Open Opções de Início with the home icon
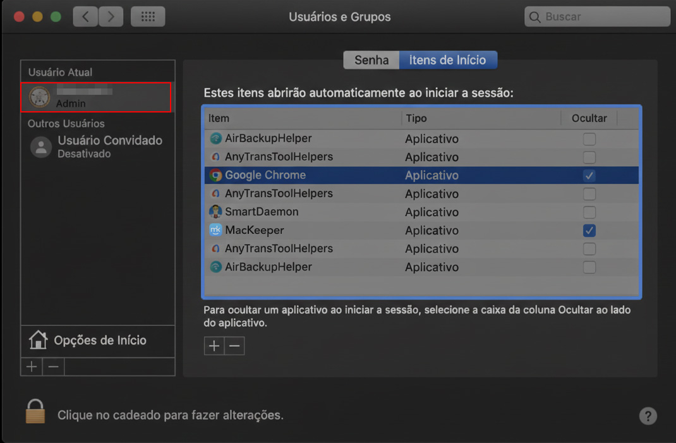Screen dimensions: 676x443 click(x=39, y=340)
